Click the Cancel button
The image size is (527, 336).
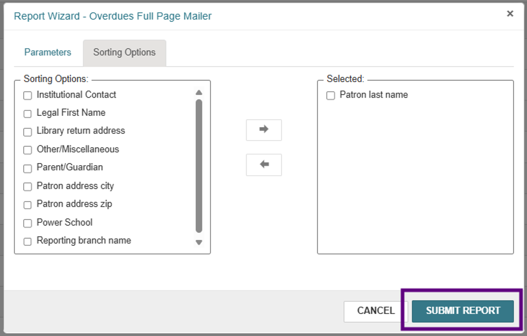[376, 311]
